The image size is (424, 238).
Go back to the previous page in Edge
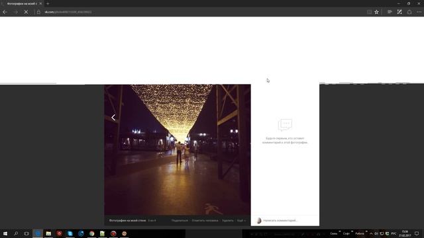(x=5, y=12)
